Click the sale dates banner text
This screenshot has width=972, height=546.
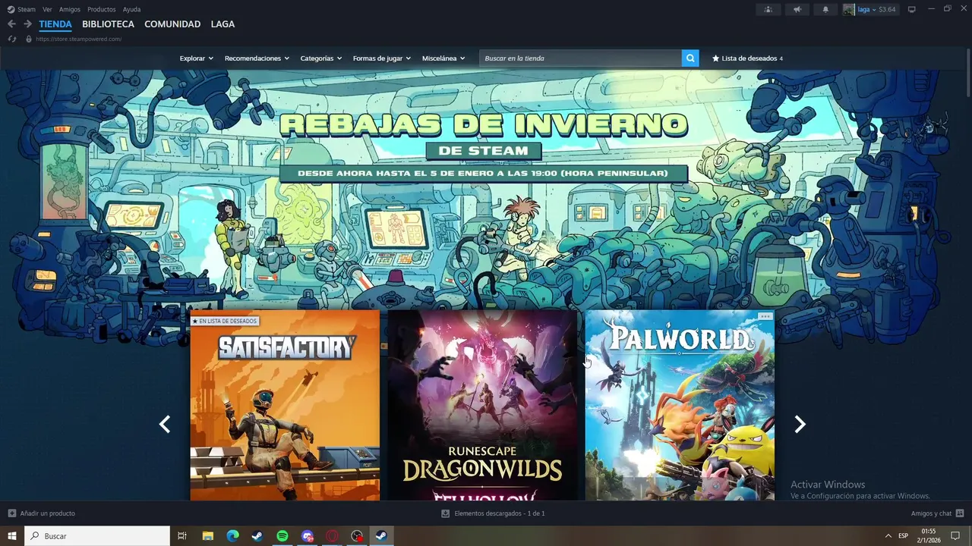483,174
